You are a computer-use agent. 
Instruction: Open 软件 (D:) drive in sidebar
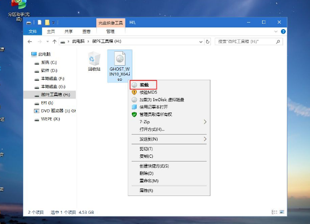(x=49, y=71)
